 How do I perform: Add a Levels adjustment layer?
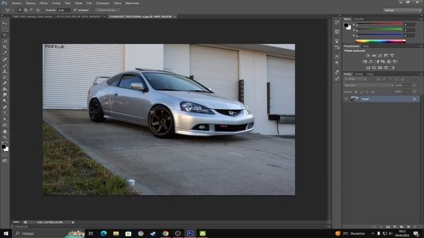click(374, 56)
